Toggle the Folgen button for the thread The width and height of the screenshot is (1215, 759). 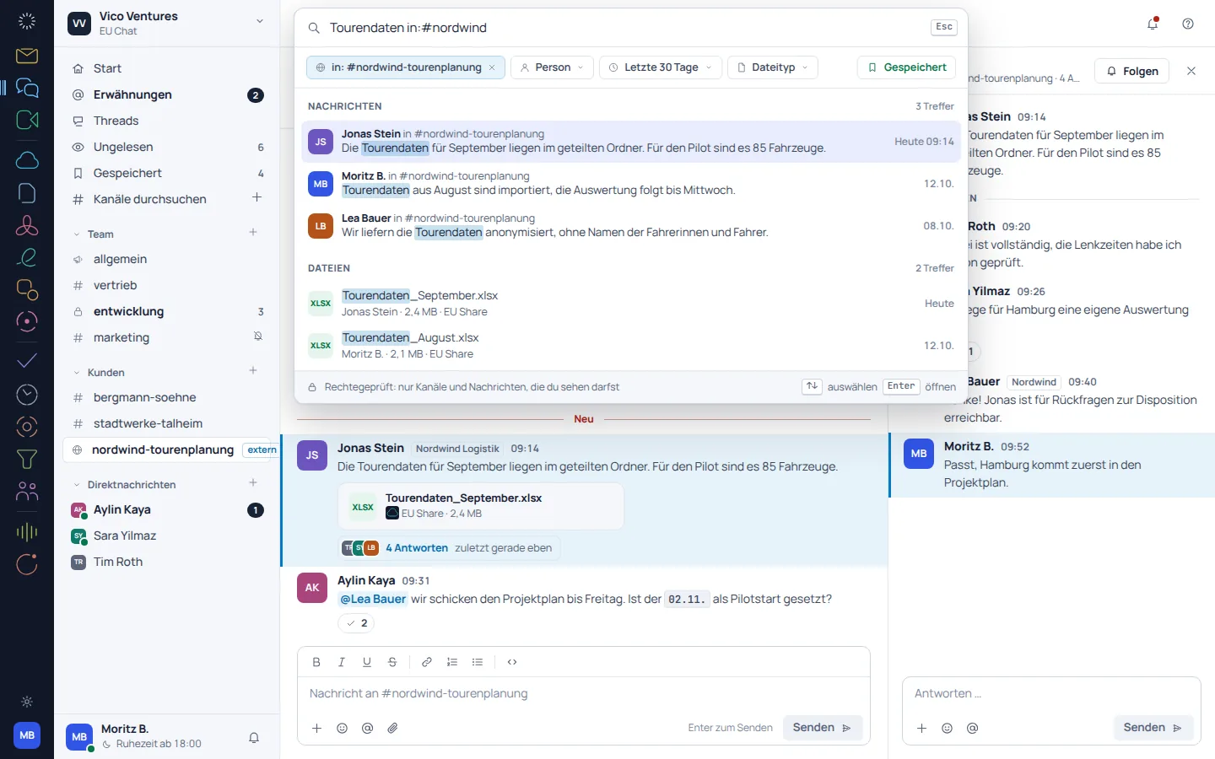coord(1132,71)
